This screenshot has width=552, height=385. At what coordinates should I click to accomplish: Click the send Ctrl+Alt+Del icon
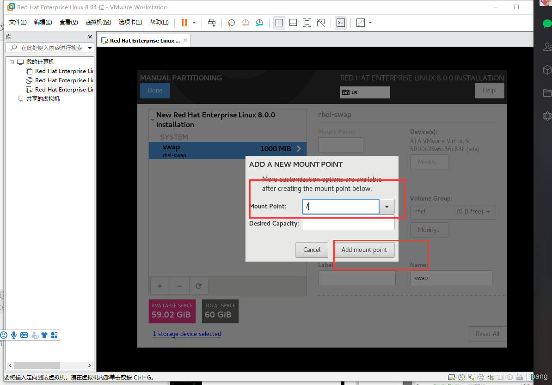coord(212,23)
